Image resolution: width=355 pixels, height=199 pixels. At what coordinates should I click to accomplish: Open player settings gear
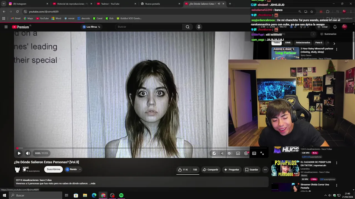click(246, 153)
